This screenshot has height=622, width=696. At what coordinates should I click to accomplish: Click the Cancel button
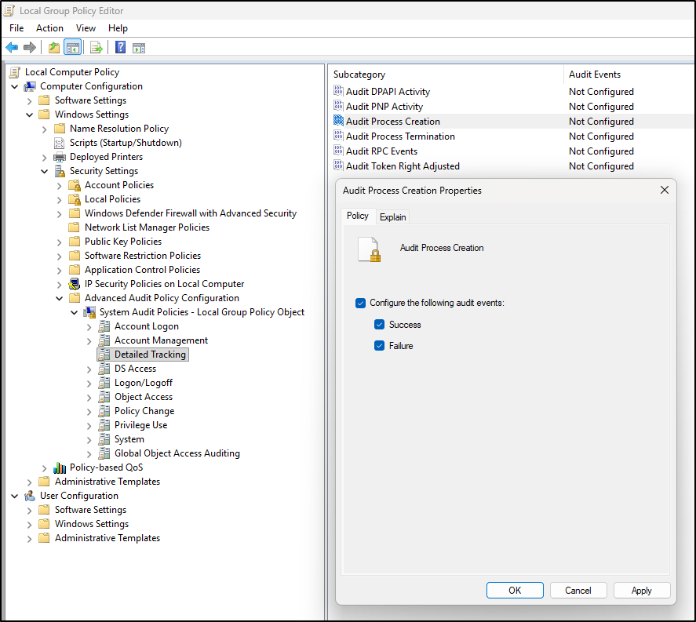(578, 590)
